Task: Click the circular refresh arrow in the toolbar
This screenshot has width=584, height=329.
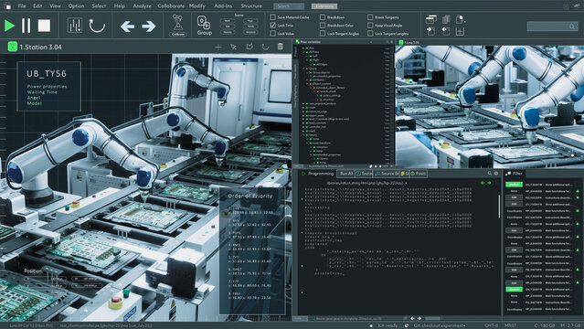Action: click(97, 26)
